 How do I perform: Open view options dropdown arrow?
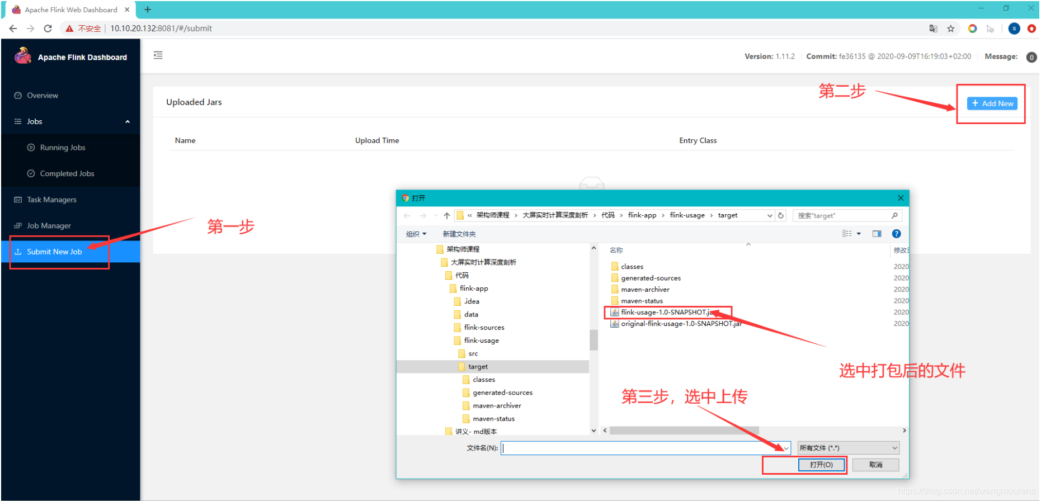[859, 234]
